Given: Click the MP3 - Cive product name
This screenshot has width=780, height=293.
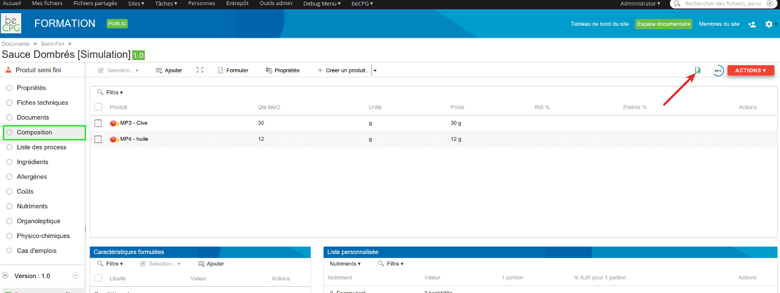Looking at the screenshot, I should click(134, 123).
